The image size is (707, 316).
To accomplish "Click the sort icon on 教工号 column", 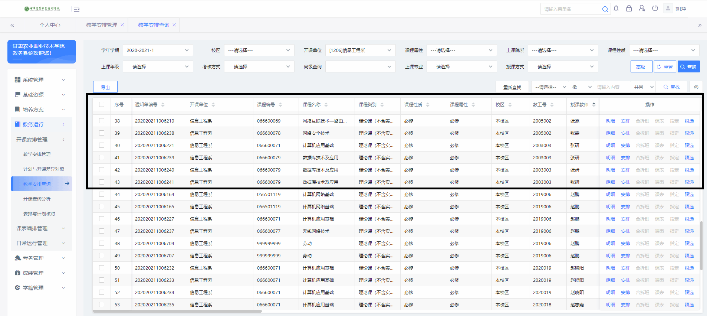I will [x=552, y=105].
